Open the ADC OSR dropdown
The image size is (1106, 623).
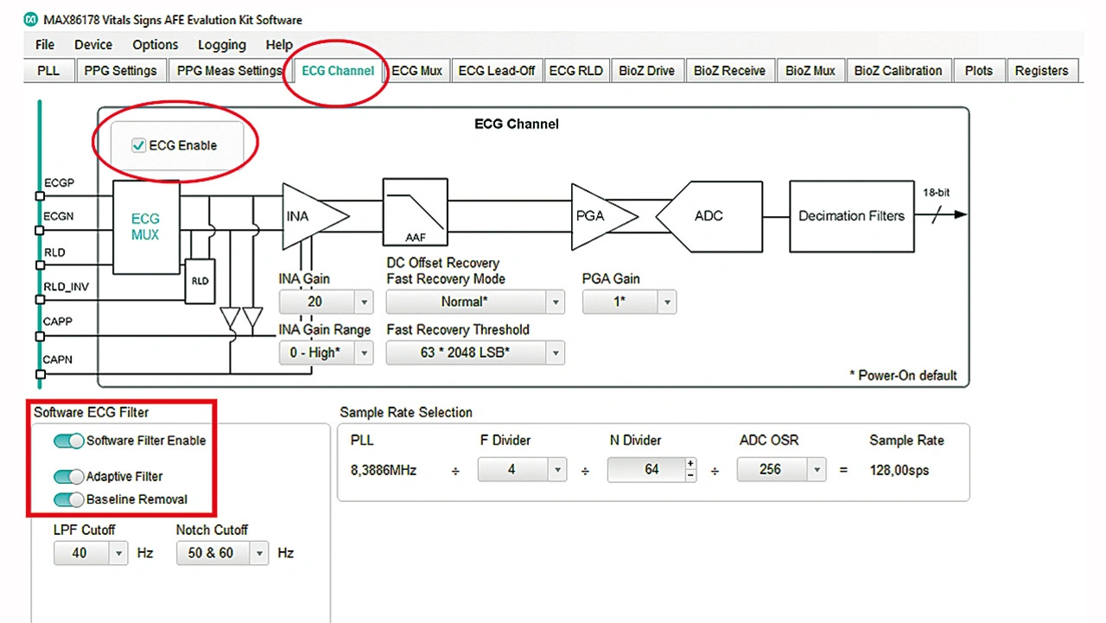[816, 470]
